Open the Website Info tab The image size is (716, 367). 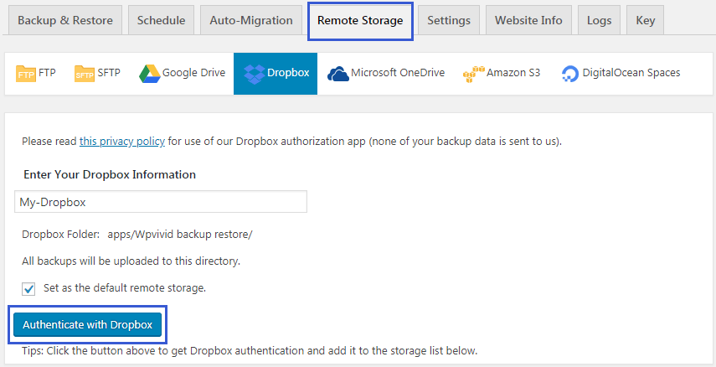coord(528,21)
